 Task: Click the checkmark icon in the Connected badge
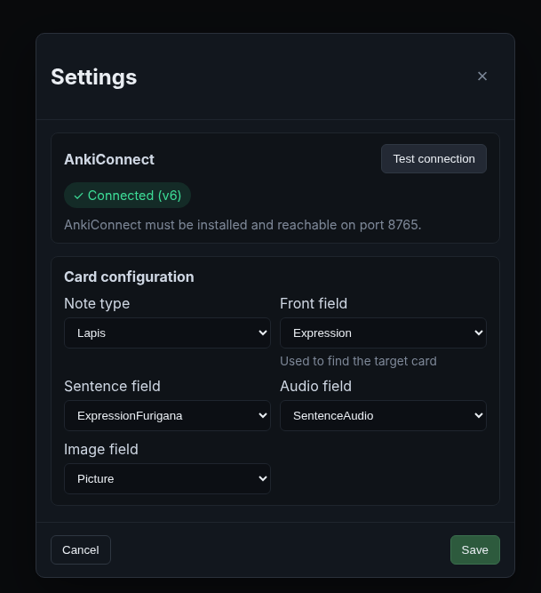click(78, 196)
